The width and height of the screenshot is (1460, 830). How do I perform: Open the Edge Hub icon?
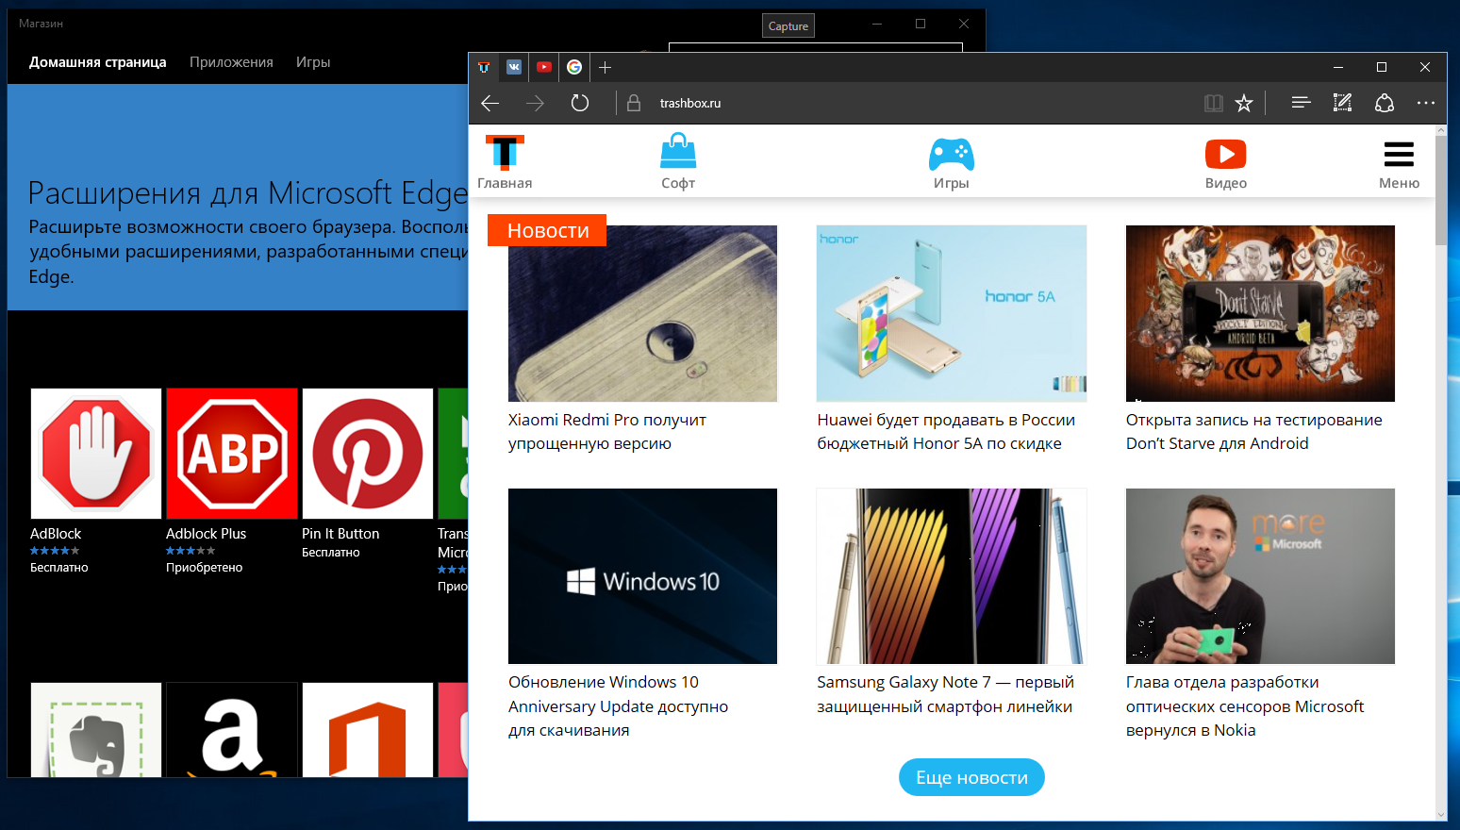click(1301, 103)
